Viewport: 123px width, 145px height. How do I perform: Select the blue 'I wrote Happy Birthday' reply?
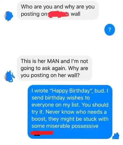(70, 112)
